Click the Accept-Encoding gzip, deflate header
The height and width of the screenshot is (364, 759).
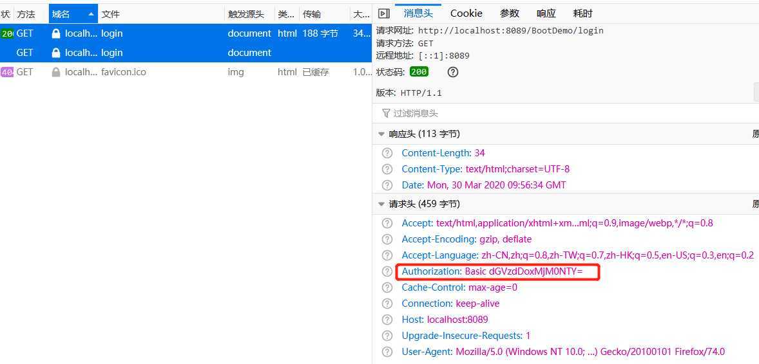[x=466, y=239]
